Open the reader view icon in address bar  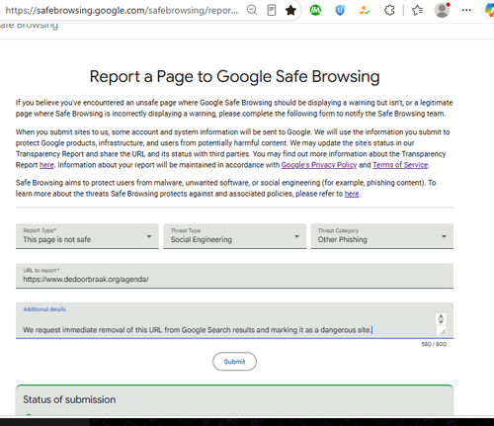(272, 10)
